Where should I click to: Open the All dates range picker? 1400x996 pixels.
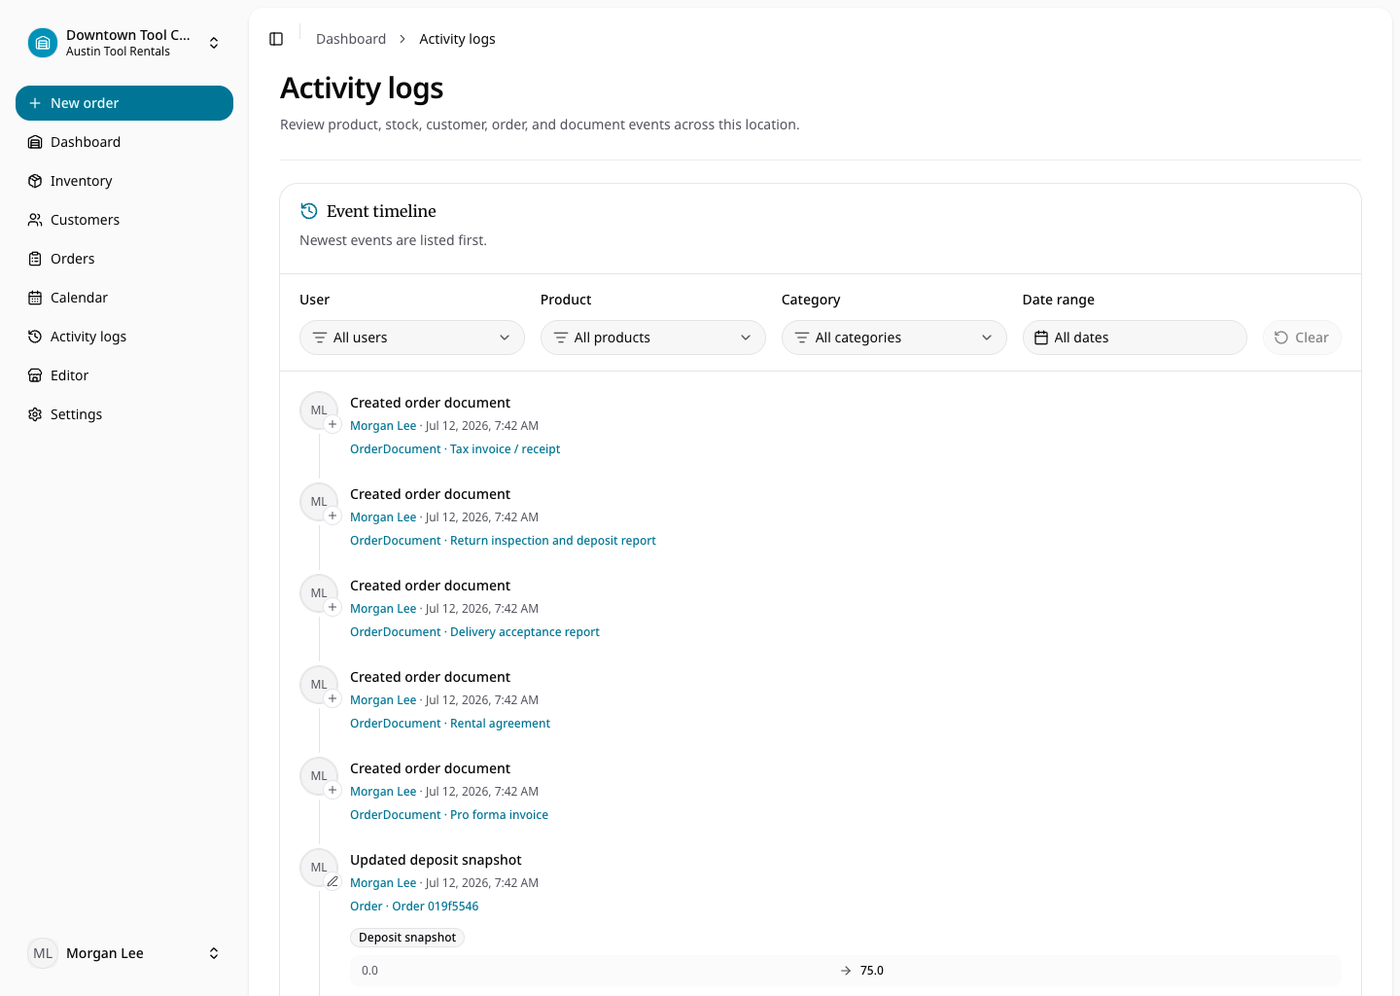pos(1135,338)
